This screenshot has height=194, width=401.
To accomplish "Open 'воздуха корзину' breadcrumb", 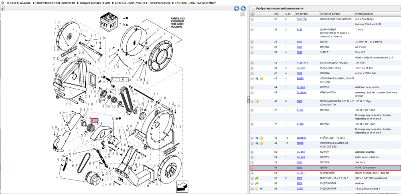I will pos(90,3).
